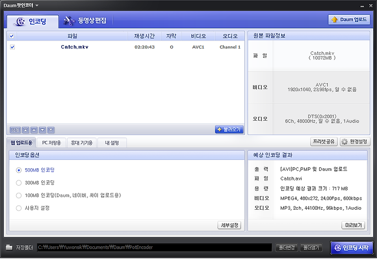Move file to bottom of list icon

click(51, 130)
